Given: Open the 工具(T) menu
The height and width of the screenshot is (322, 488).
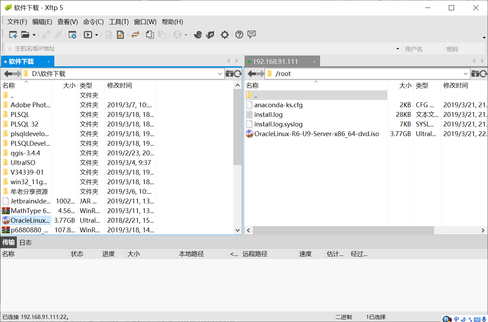Looking at the screenshot, I should click(x=119, y=22).
